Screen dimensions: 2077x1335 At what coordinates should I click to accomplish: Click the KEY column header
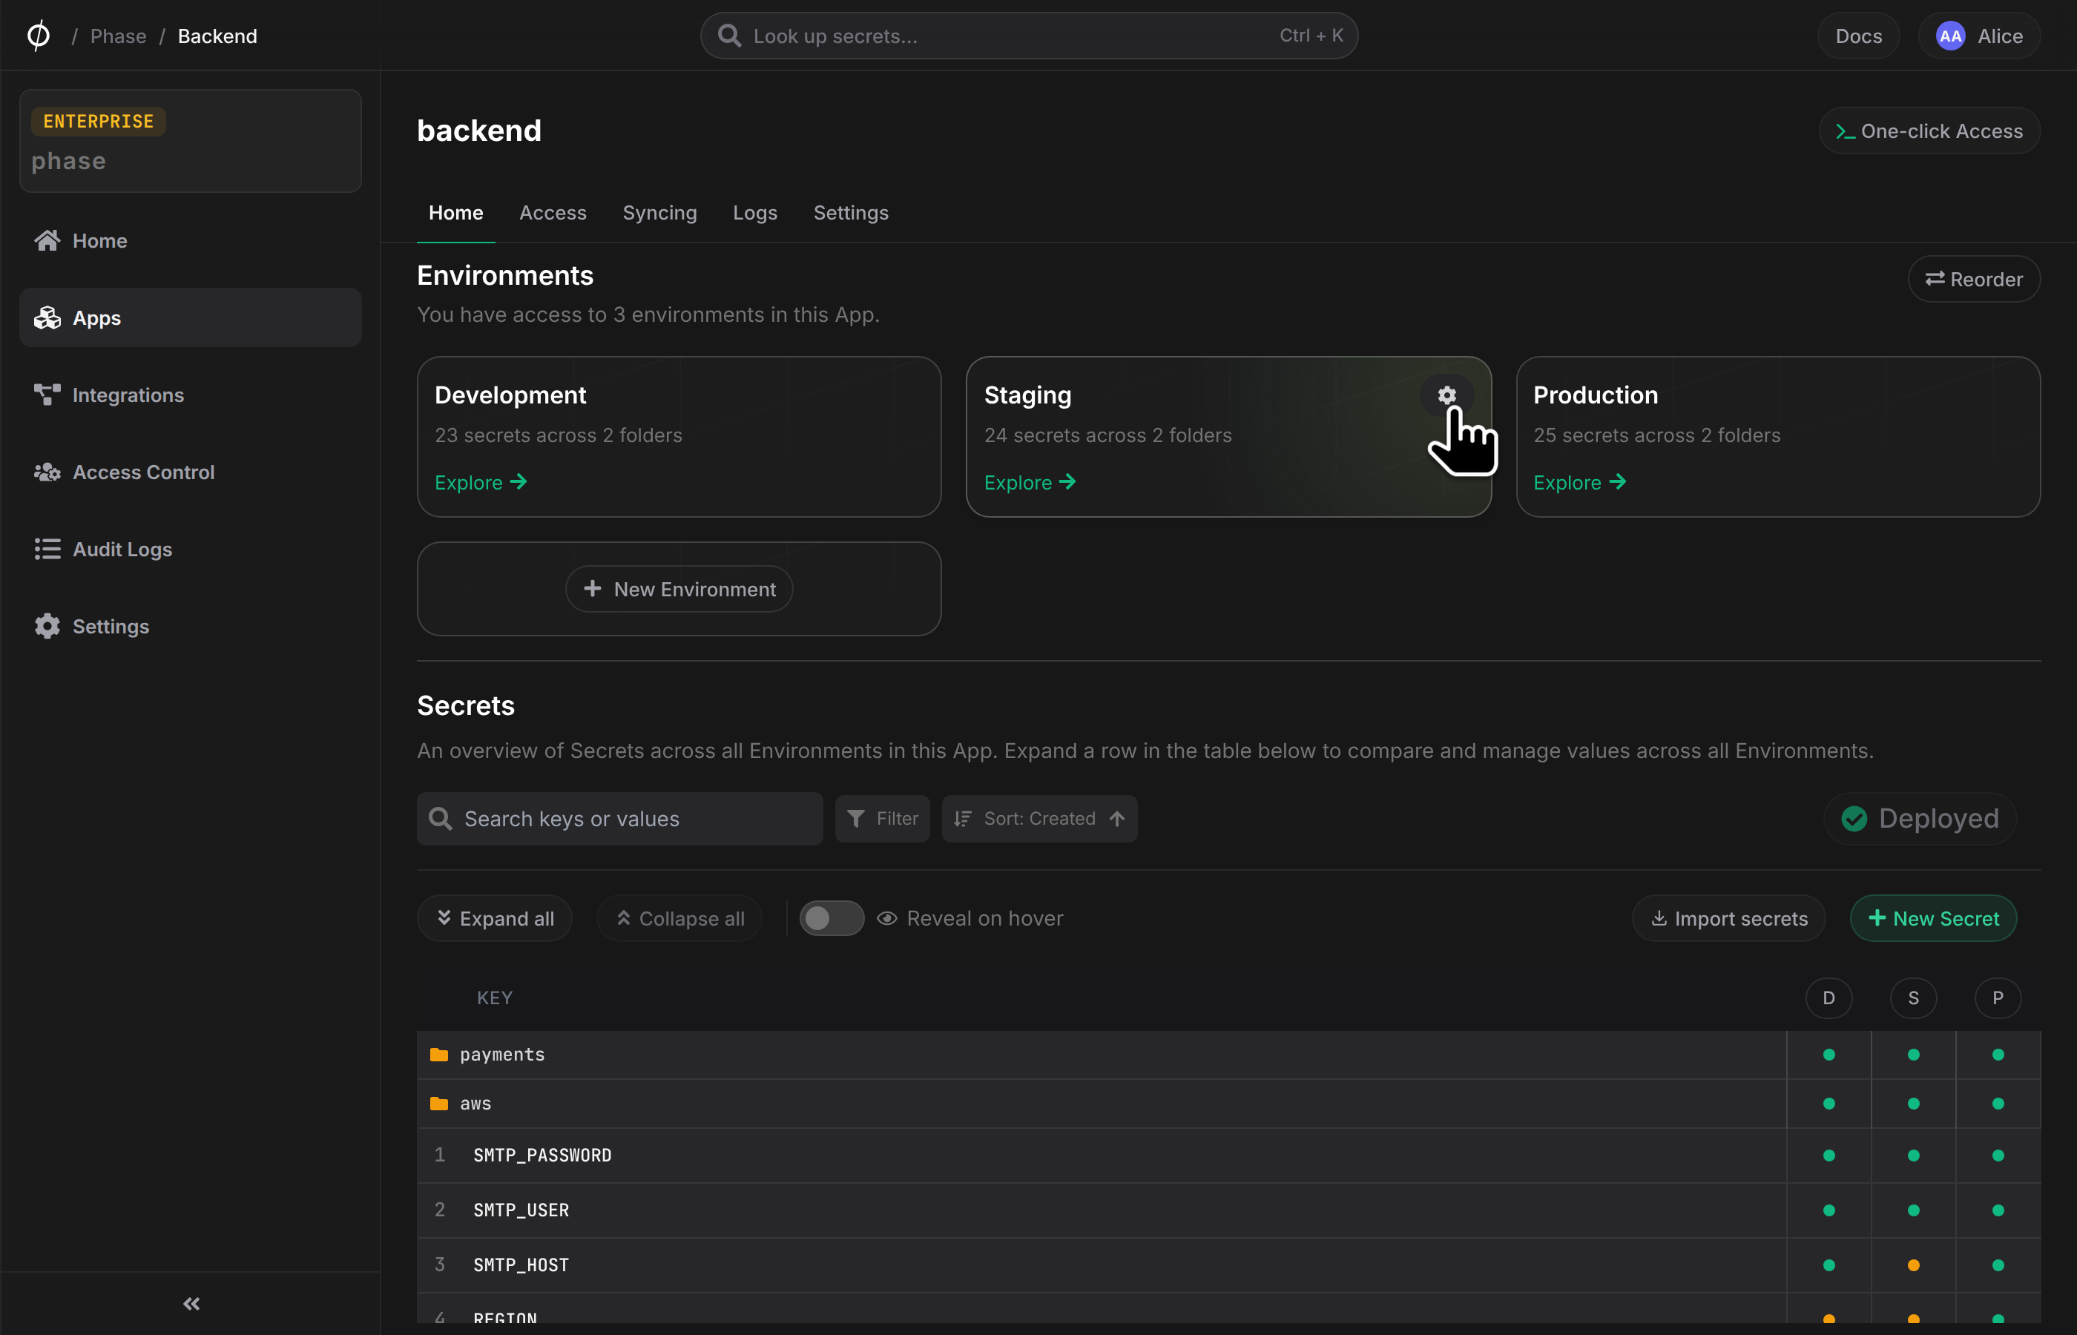[494, 998]
